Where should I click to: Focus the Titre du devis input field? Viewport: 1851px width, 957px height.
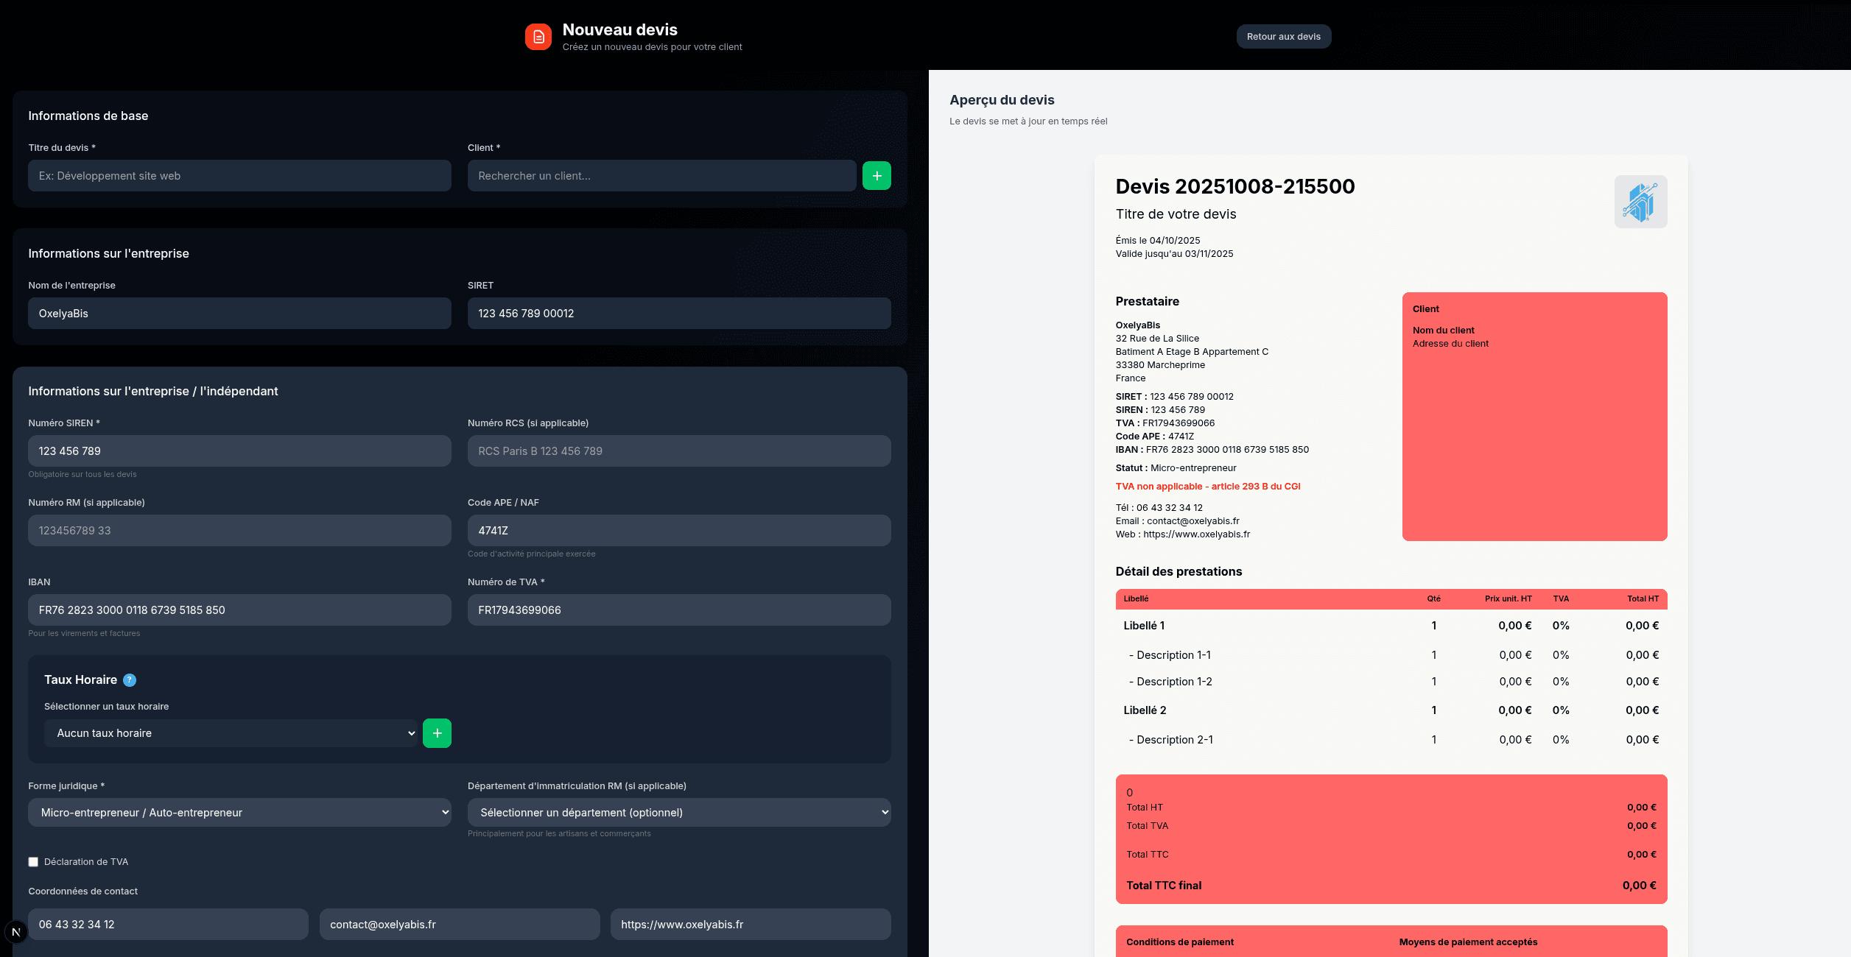[x=239, y=176]
